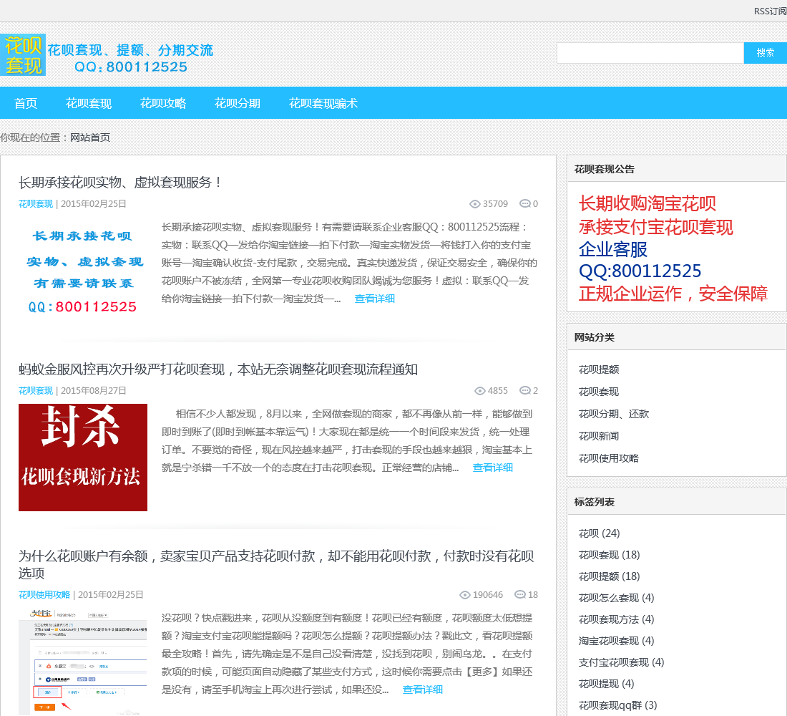Click the 花呗套现公告 panel heading

click(605, 169)
